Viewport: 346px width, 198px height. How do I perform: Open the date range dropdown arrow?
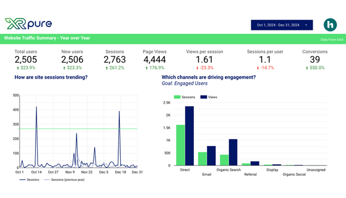click(306, 25)
